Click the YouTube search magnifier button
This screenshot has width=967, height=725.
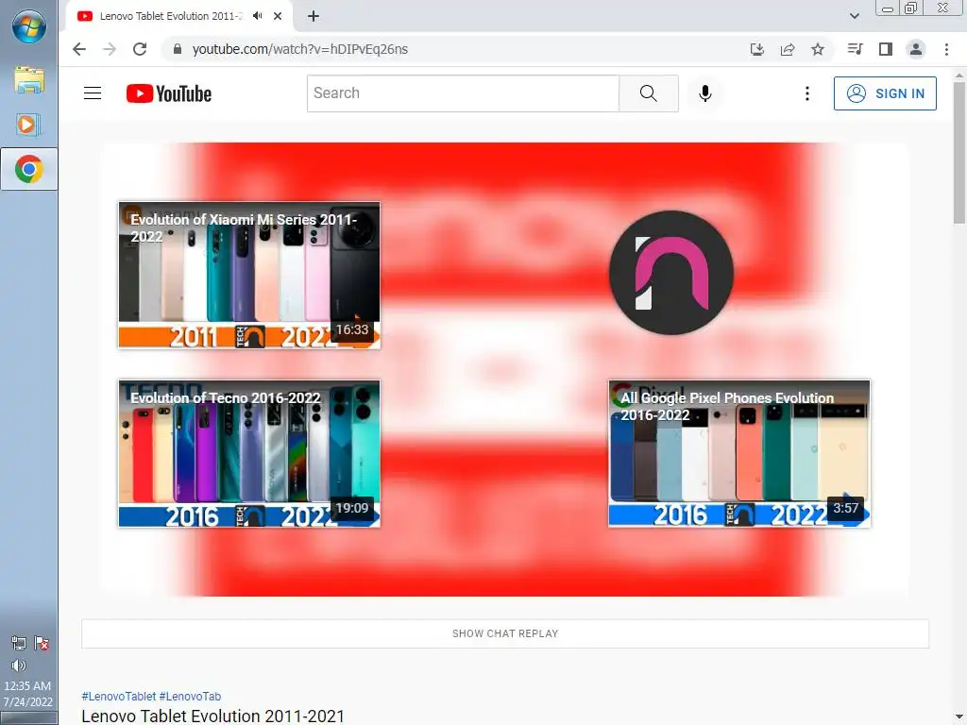[648, 93]
